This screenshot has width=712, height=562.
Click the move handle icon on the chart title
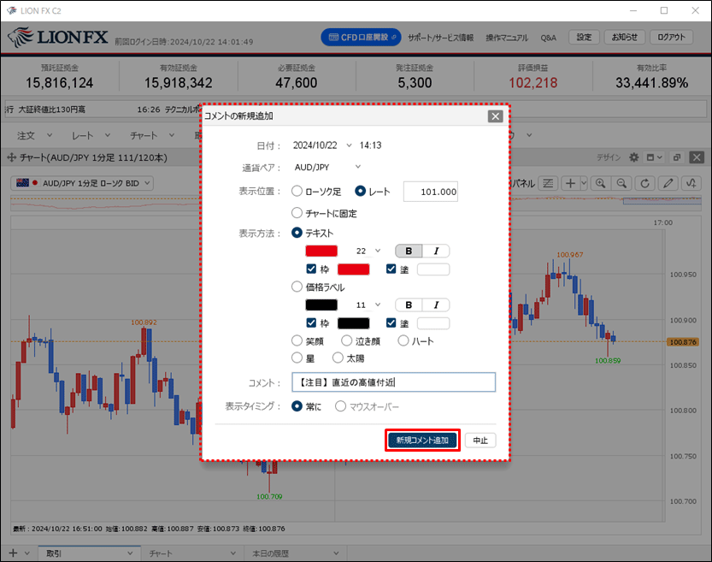11,157
